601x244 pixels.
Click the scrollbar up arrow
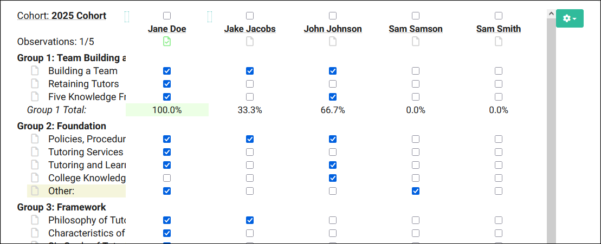[551, 14]
